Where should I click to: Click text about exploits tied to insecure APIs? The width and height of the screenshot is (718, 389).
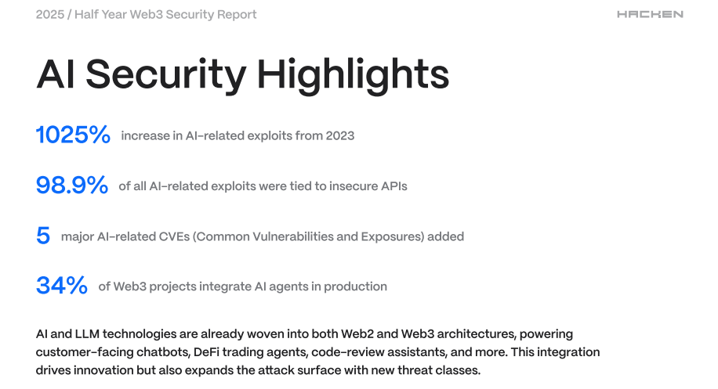(x=263, y=186)
